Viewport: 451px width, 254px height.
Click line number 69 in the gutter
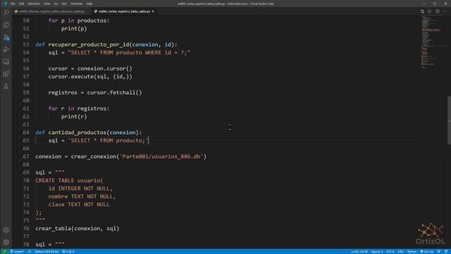[x=26, y=172]
